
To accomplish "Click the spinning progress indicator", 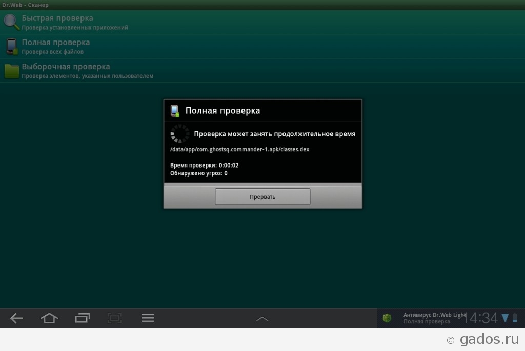I will click(180, 134).
